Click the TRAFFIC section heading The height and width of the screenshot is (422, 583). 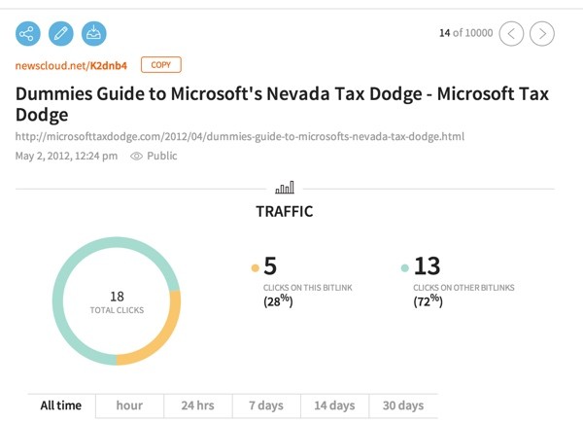(285, 211)
